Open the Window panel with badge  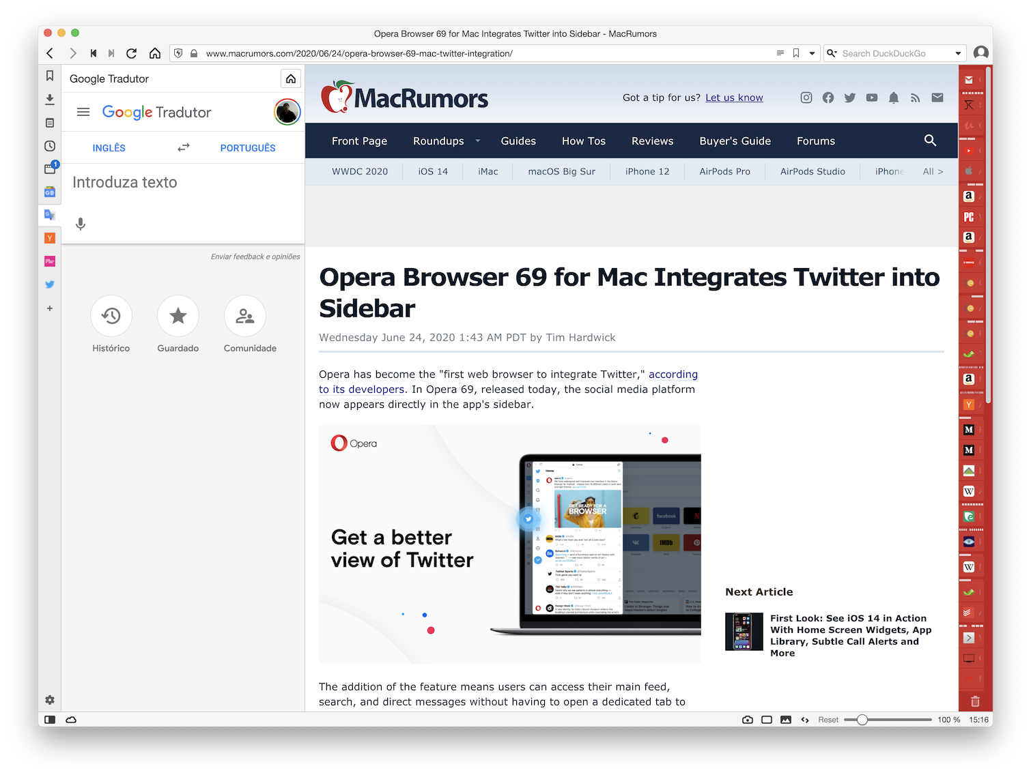[50, 168]
